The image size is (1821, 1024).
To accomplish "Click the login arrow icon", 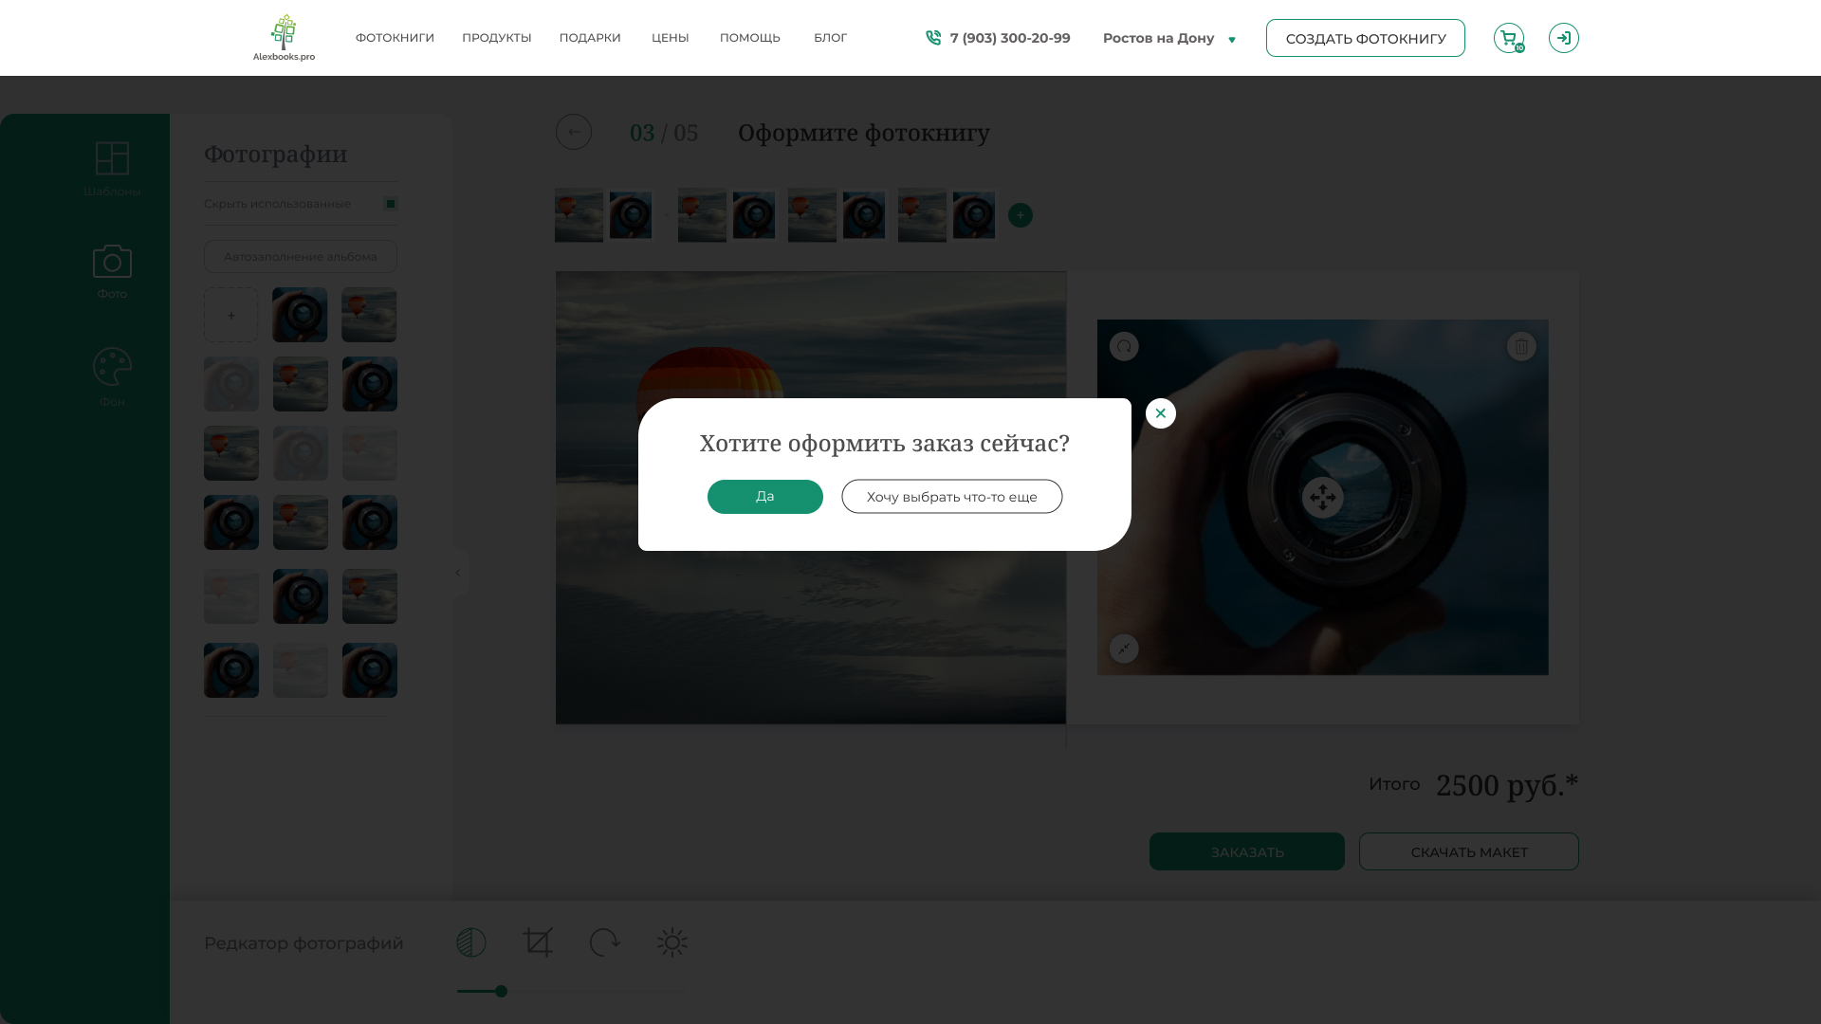I will pos(1564,38).
